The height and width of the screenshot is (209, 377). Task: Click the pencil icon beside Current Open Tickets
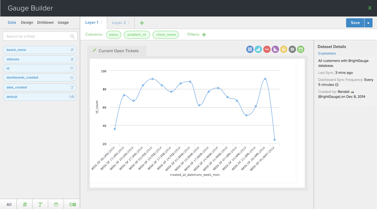point(94,50)
